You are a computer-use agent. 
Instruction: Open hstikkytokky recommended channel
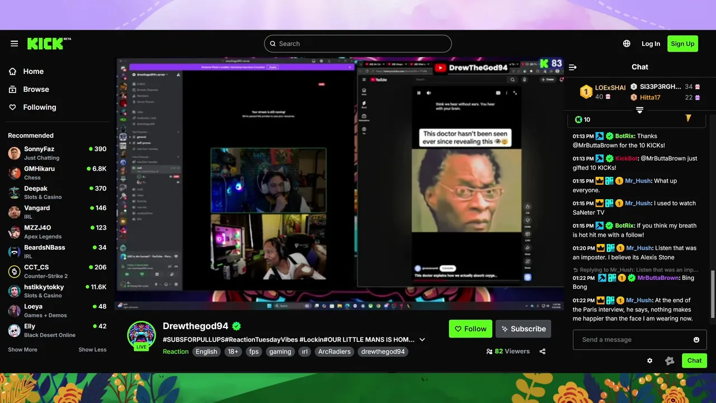point(57,291)
